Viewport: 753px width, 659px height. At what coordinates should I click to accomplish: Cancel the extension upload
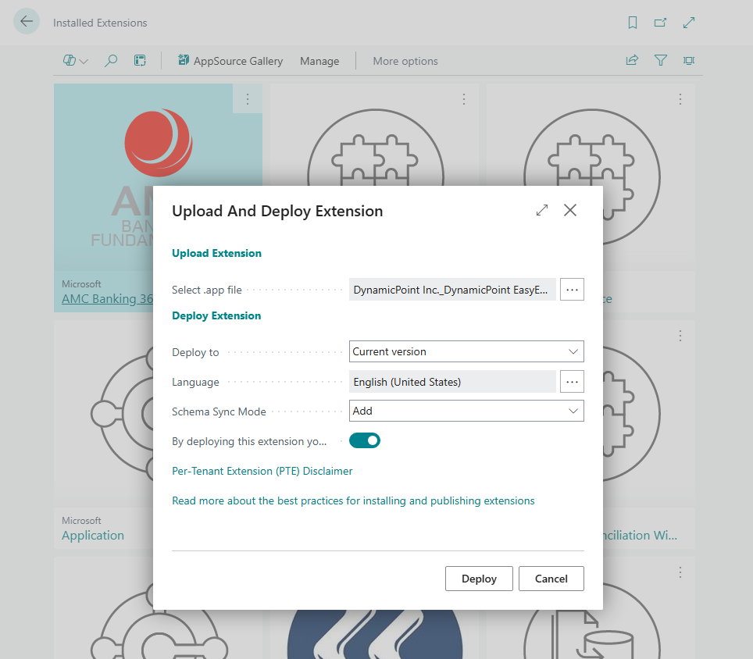[551, 579]
